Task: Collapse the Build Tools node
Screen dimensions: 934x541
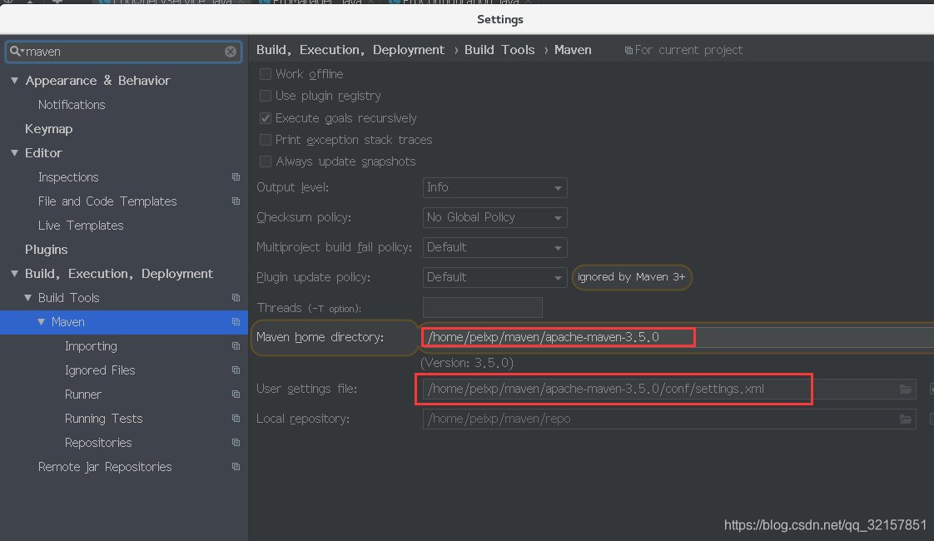Action: (28, 297)
